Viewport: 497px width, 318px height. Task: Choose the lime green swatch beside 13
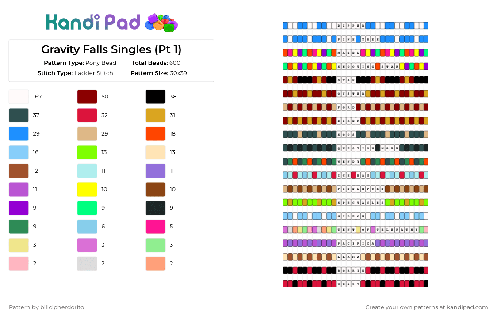tap(87, 152)
